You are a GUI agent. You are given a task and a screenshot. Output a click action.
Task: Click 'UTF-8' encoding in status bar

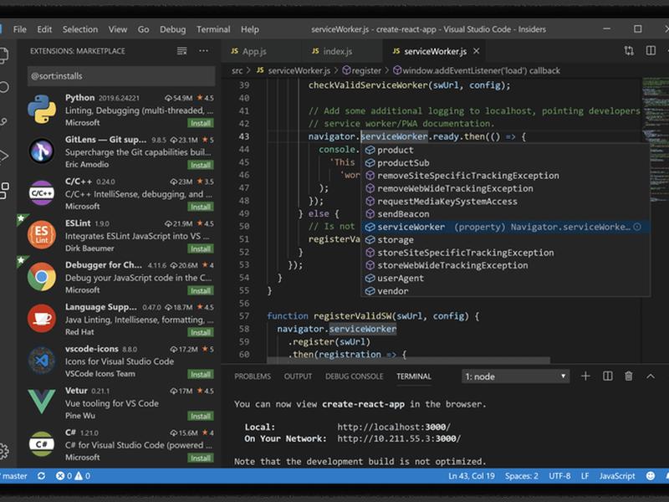[559, 475]
